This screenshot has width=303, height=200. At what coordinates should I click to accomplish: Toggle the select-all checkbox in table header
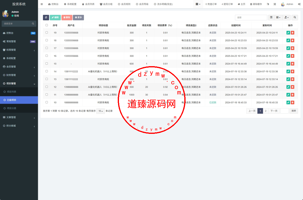point(46,25)
